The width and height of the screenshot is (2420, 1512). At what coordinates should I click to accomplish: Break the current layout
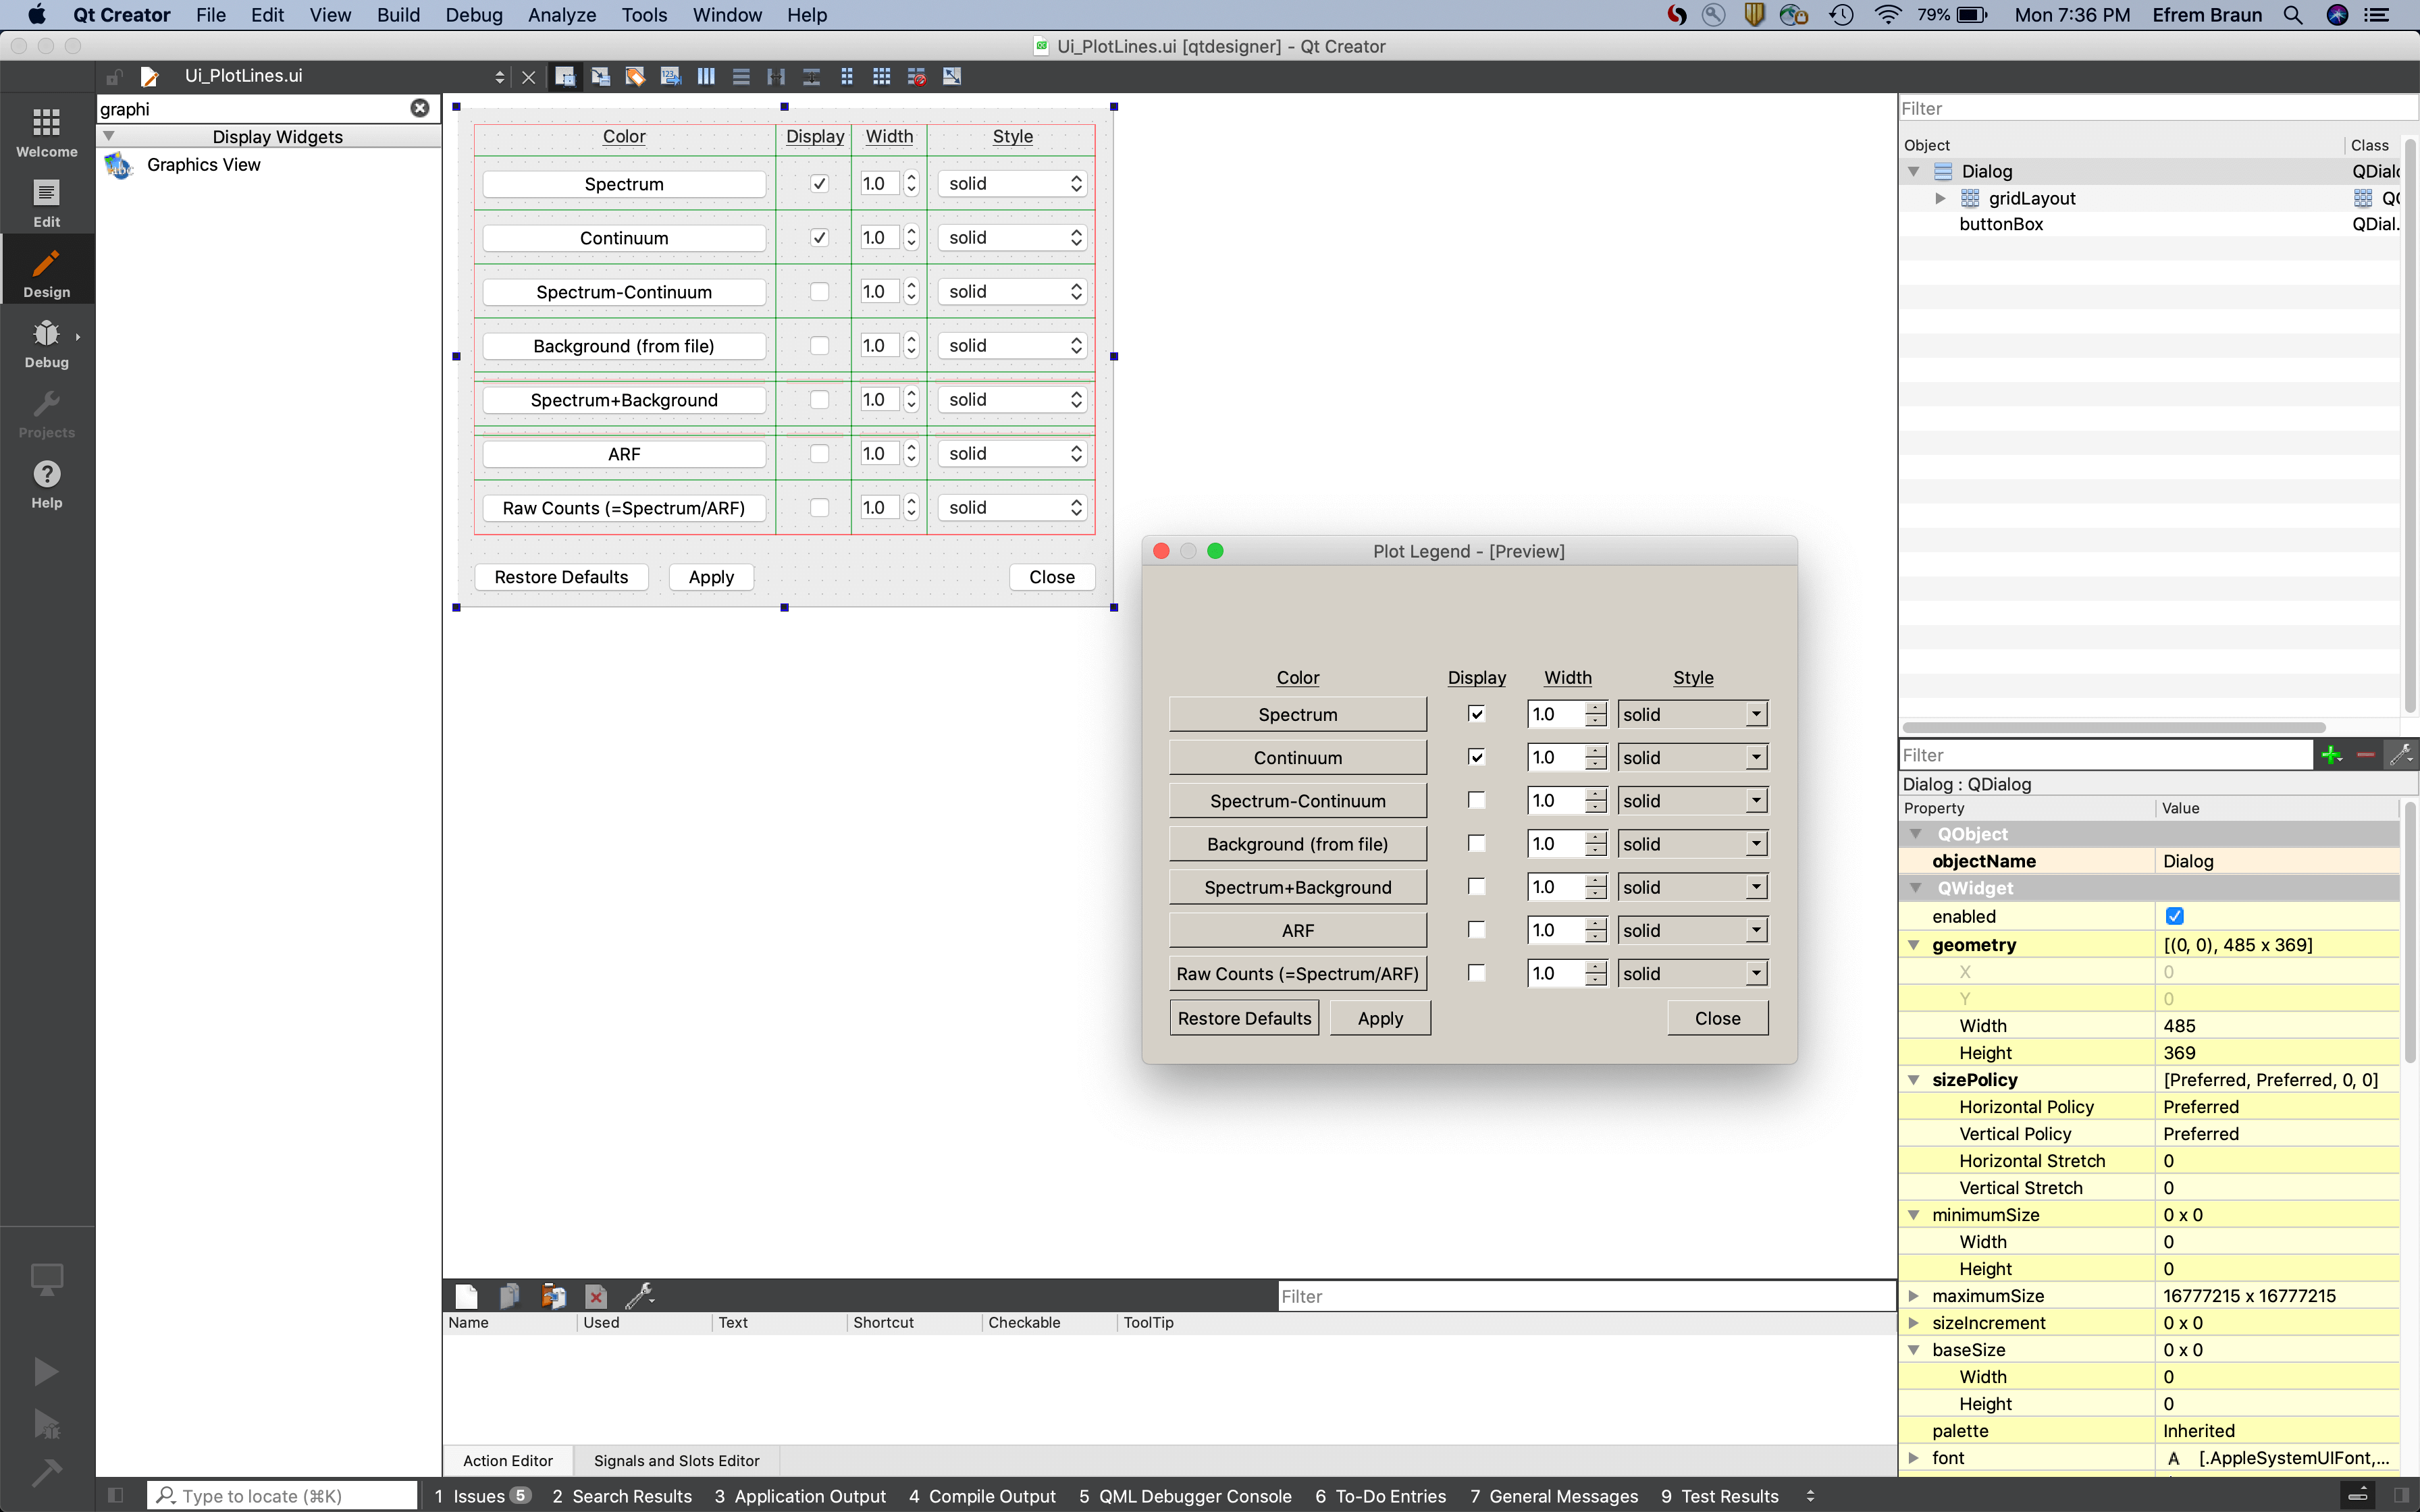(916, 76)
